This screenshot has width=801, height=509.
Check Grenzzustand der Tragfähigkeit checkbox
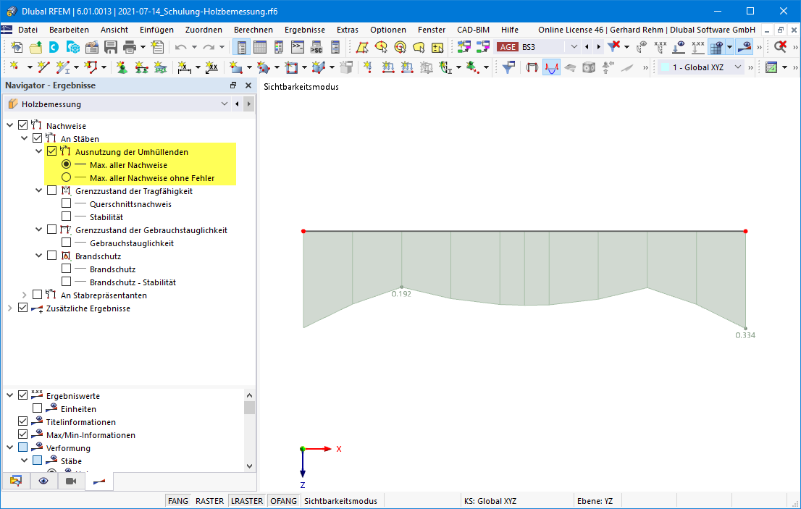tap(51, 190)
